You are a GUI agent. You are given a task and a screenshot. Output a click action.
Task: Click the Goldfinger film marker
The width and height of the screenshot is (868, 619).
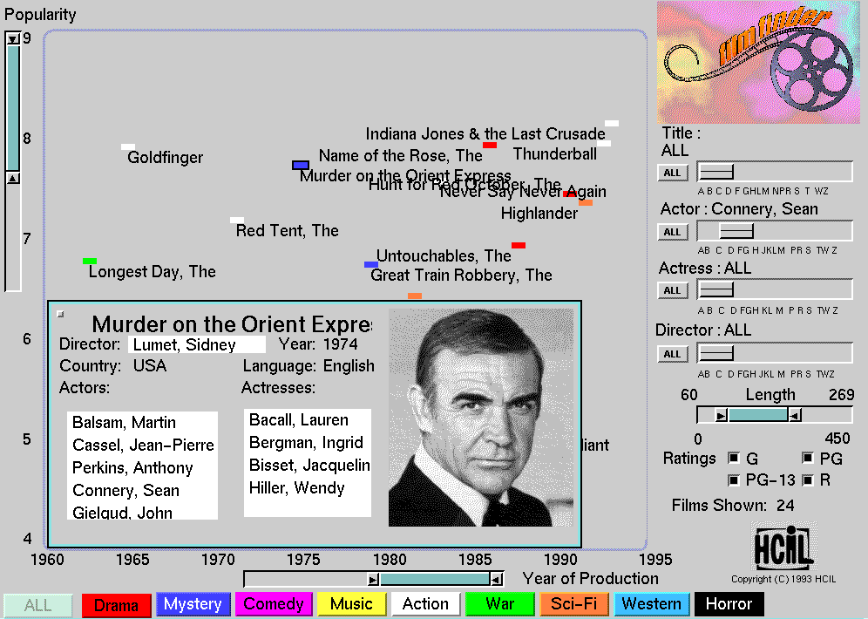(128, 147)
